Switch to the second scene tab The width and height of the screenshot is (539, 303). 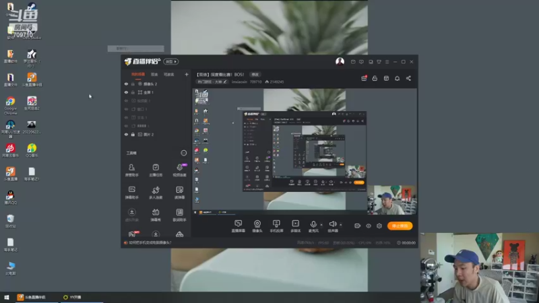[154, 74]
